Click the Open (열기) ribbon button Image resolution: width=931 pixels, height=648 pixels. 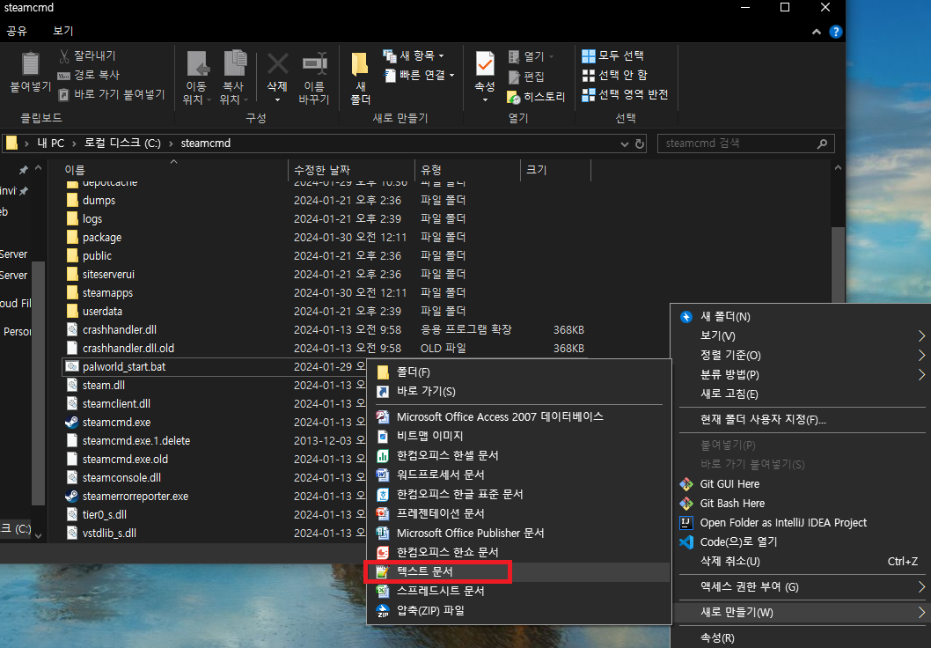coord(531,56)
